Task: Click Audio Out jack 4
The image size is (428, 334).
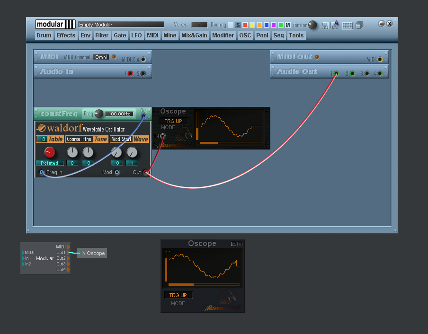Action: (x=380, y=74)
